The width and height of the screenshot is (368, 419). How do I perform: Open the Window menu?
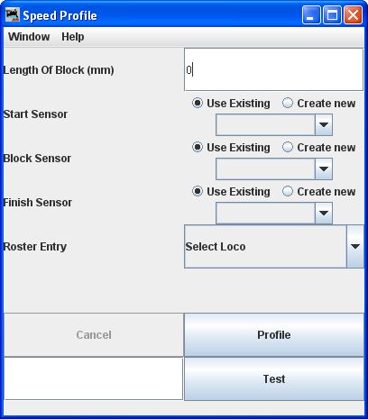(29, 37)
